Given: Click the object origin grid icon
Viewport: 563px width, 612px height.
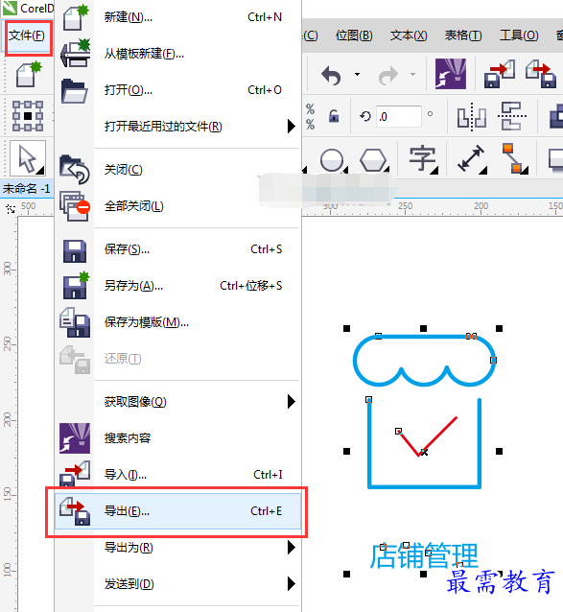Looking at the screenshot, I should 28,116.
